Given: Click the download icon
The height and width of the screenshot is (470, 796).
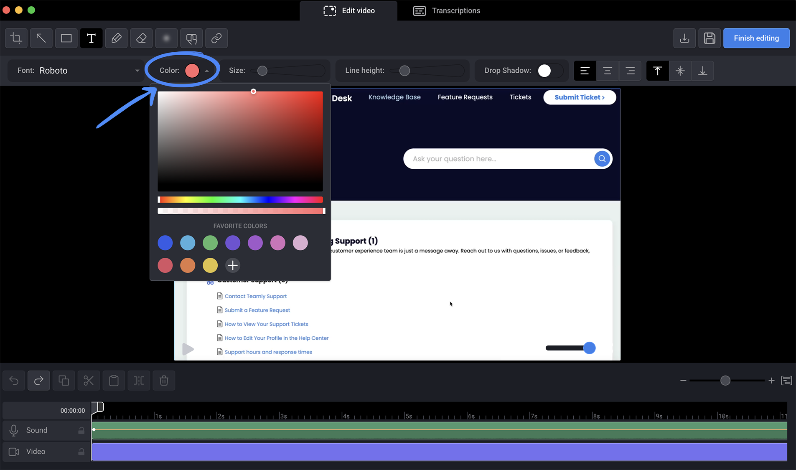Looking at the screenshot, I should click(684, 38).
